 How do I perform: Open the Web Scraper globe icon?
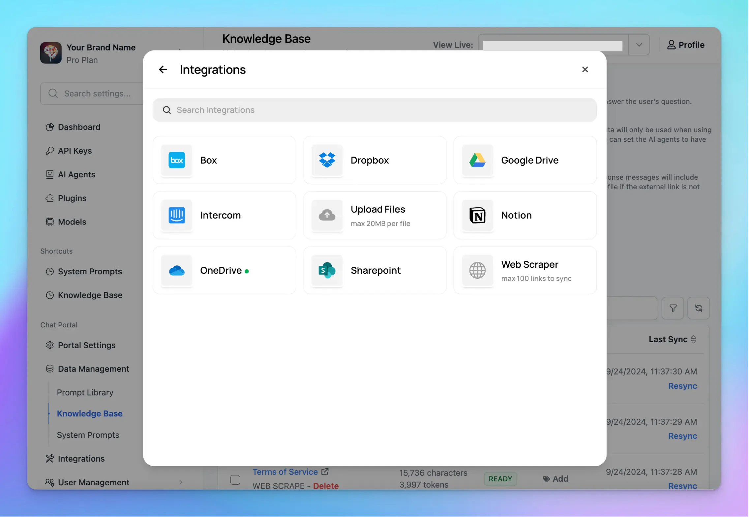coord(477,270)
